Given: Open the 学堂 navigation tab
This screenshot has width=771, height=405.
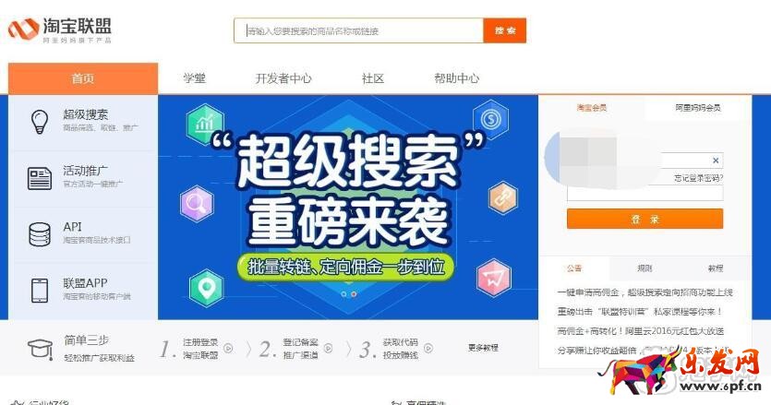Looking at the screenshot, I should click(x=194, y=78).
